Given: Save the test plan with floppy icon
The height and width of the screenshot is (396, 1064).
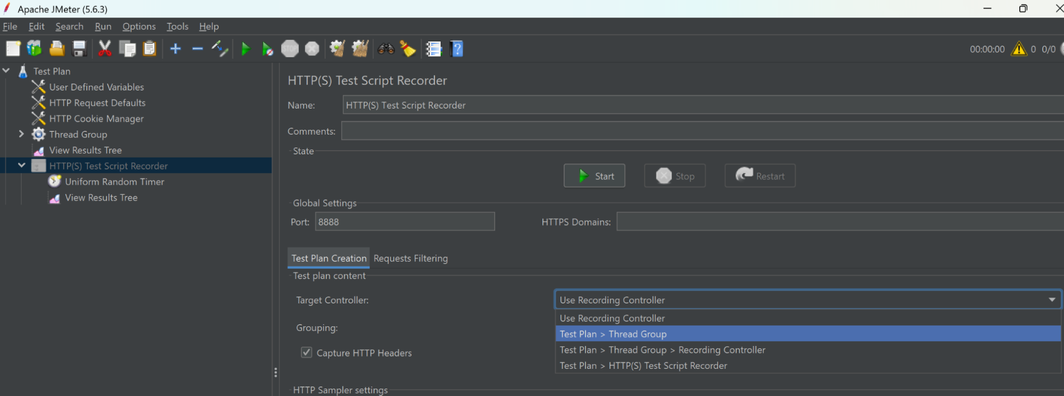Looking at the screenshot, I should (79, 49).
